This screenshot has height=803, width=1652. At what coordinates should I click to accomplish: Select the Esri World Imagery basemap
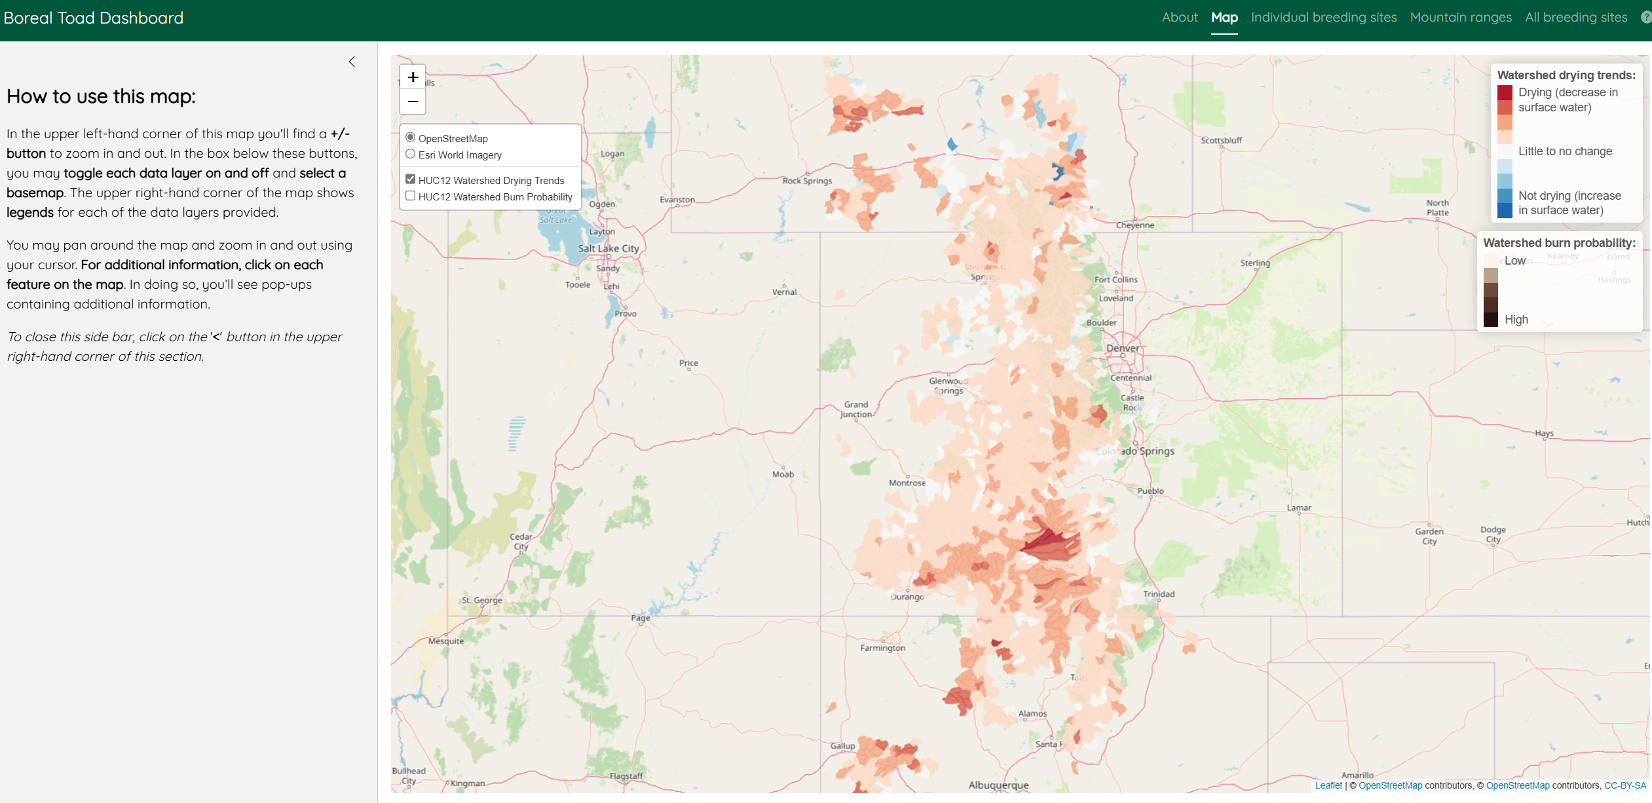tap(411, 154)
